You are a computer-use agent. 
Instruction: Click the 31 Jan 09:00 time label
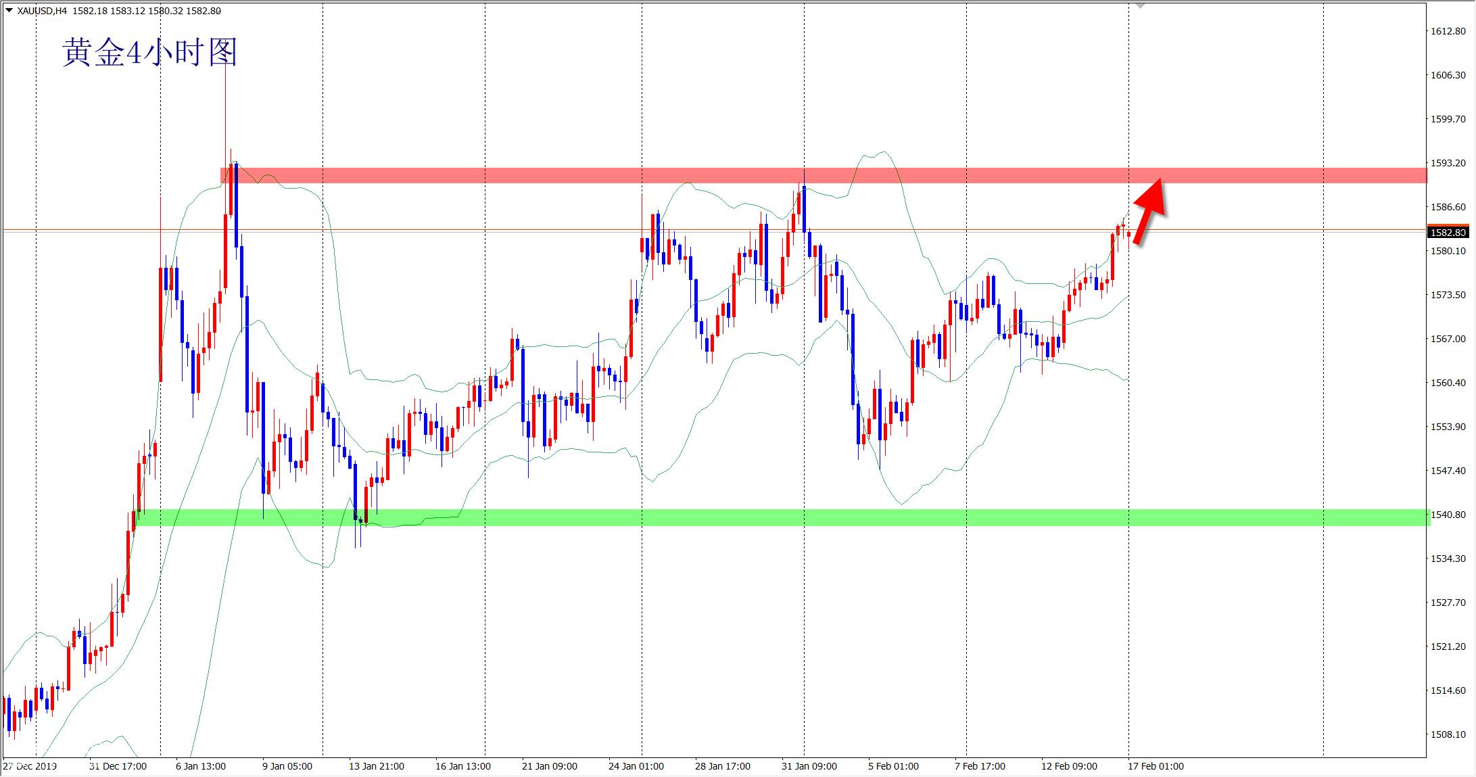[x=809, y=766]
